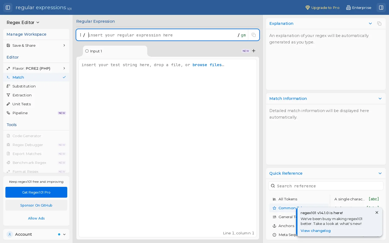The image size is (389, 243).
Task: Open the delimiter options dots icon
Action: coord(81,35)
